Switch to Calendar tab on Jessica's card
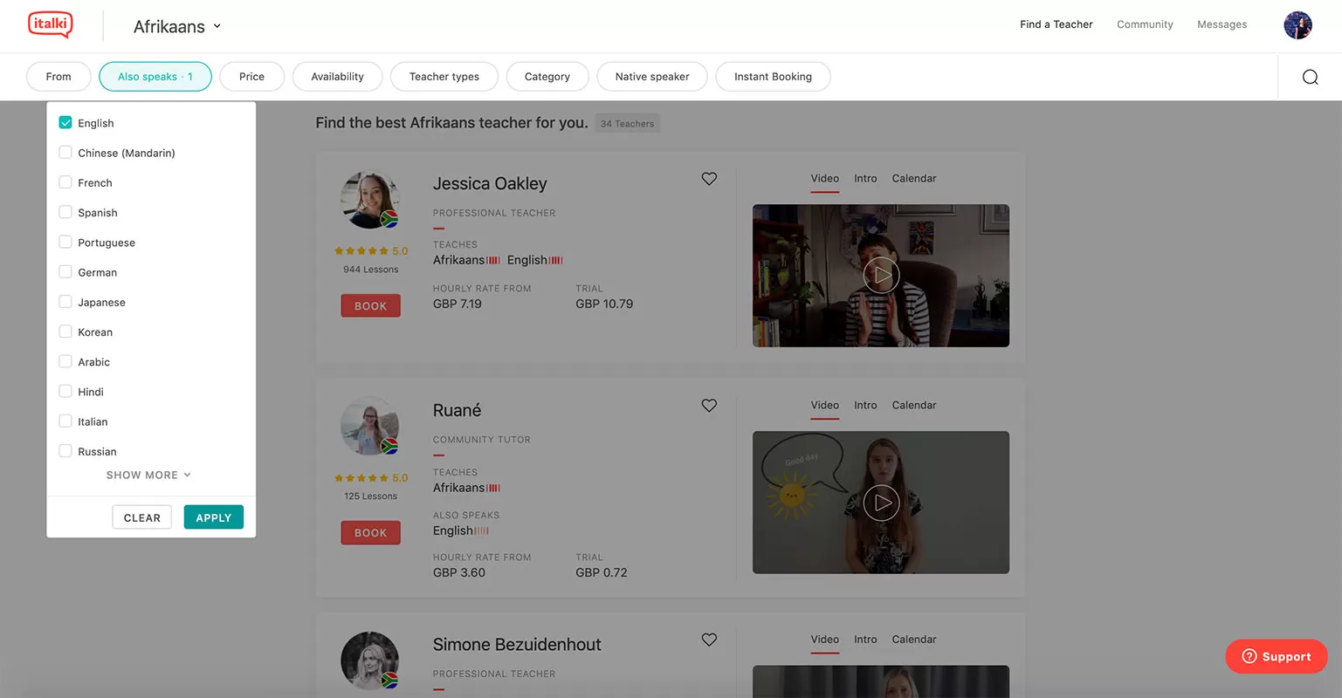The width and height of the screenshot is (1342, 698). tap(913, 178)
